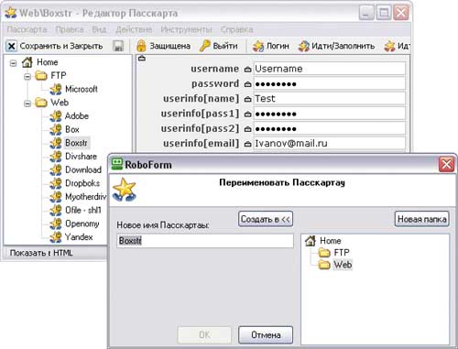Click the lock icon beside userinfo[email] field
Viewport: 458px width, 349px height.
click(x=247, y=144)
